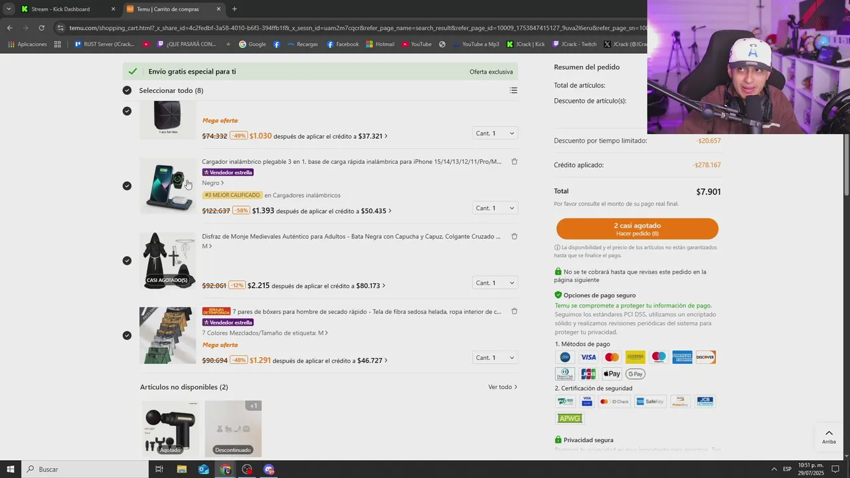Click the Discover payment icon

705,357
